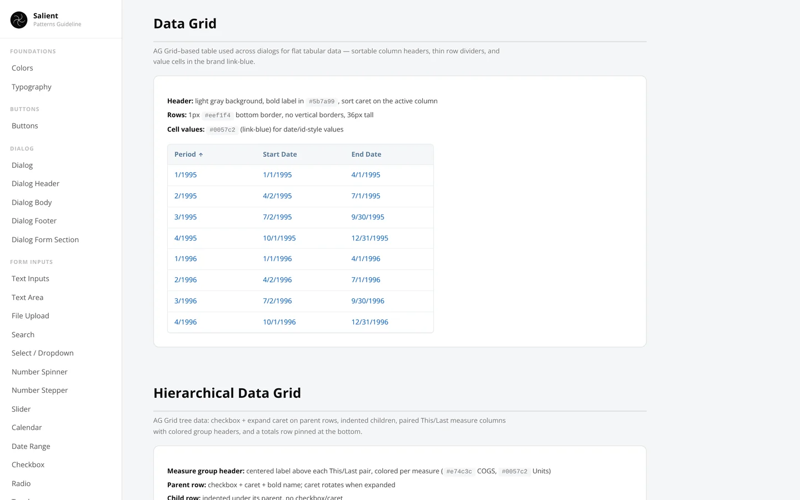This screenshot has width=800, height=500.
Task: Open Number Spinner in the sidebar
Action: (x=40, y=372)
